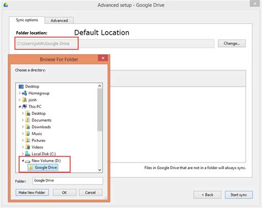Collapse the New Volume (D:) node

[x=23, y=161]
